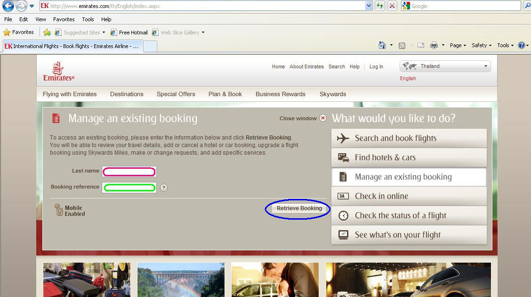This screenshot has width=531, height=297.
Task: Click the Search link in site header
Action: 337,67
